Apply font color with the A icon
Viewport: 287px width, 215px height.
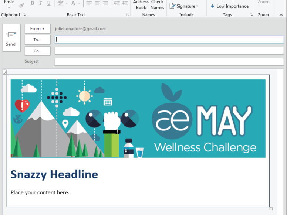pyautogui.click(x=73, y=3)
